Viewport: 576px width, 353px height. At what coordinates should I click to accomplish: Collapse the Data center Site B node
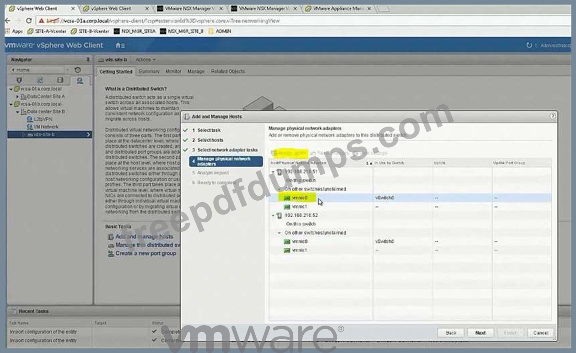click(x=17, y=112)
